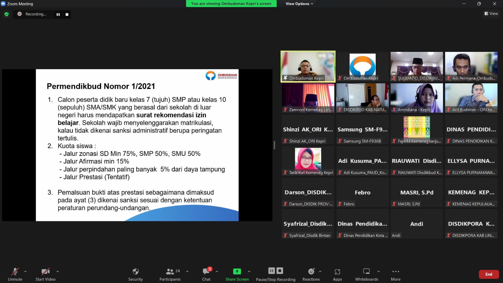The height and width of the screenshot is (283, 503).
Task: Expand video options arrow beside Start Video
Action: (x=58, y=271)
